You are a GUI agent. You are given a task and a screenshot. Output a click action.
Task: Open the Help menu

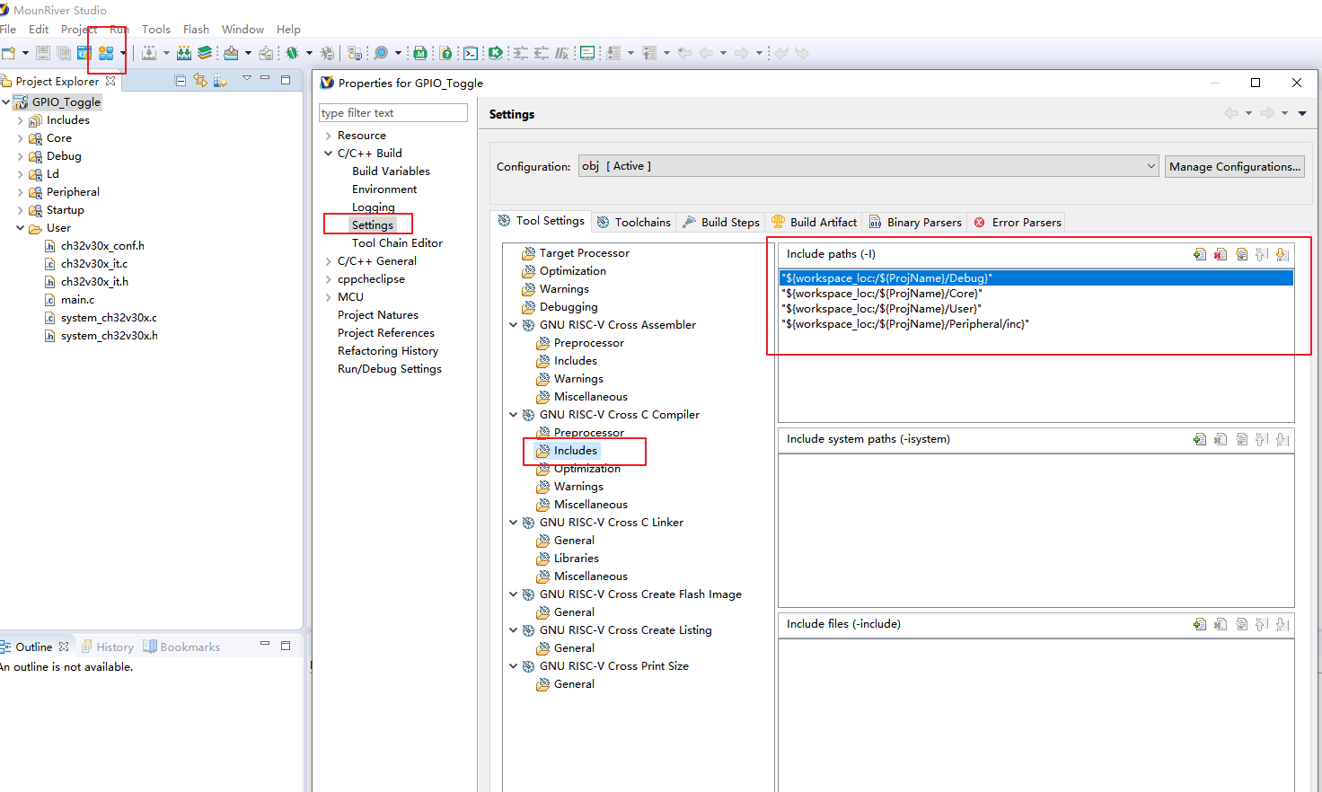pos(288,29)
